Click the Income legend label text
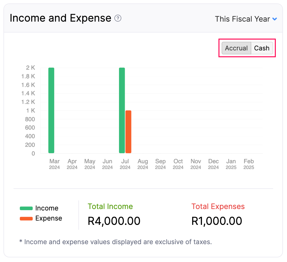Image resolution: width=287 pixels, height=262 pixels. pyautogui.click(x=46, y=208)
